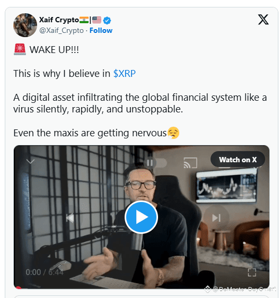The width and height of the screenshot is (280, 298).
Task: Click the US flag emoji
Action: coord(97,20)
